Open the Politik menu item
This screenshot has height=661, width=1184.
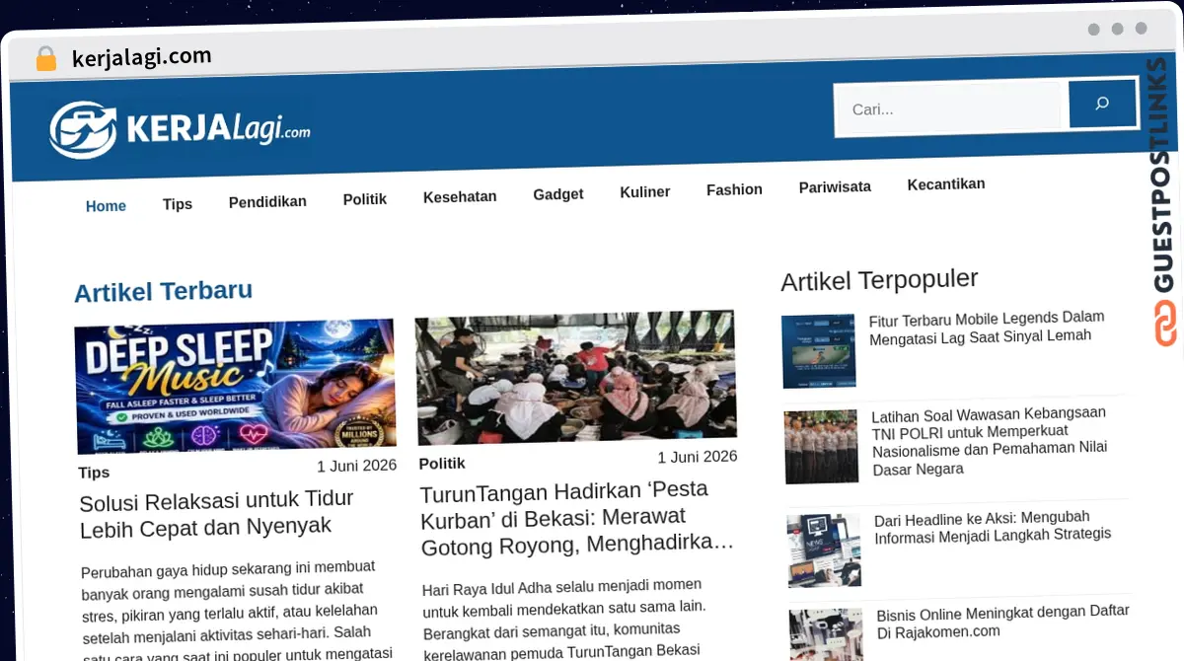[x=365, y=199]
